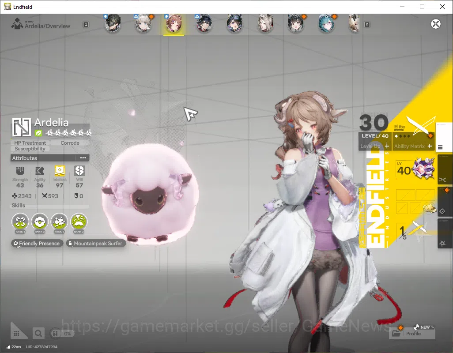Select the eighth teal-haired operator portrait
The width and height of the screenshot is (453, 353).
pyautogui.click(x=326, y=23)
